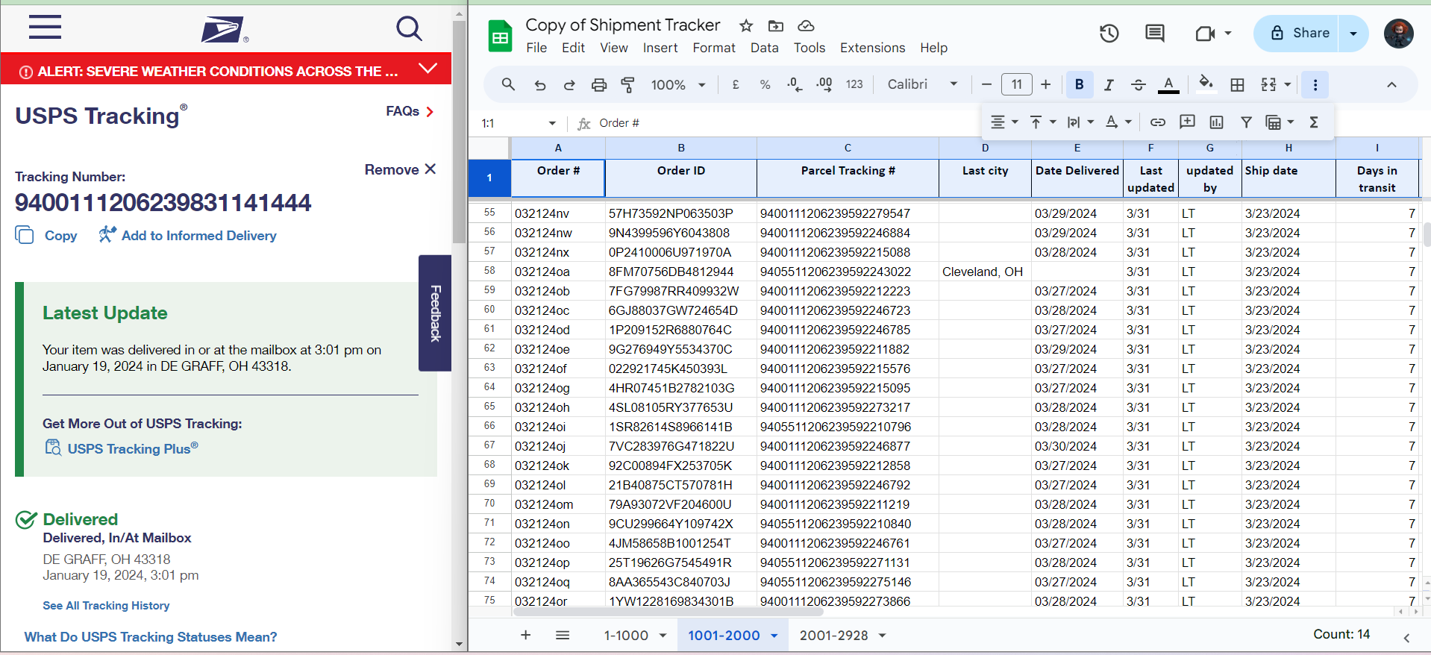1431x655 pixels.
Task: Open the Edit menu
Action: [573, 48]
